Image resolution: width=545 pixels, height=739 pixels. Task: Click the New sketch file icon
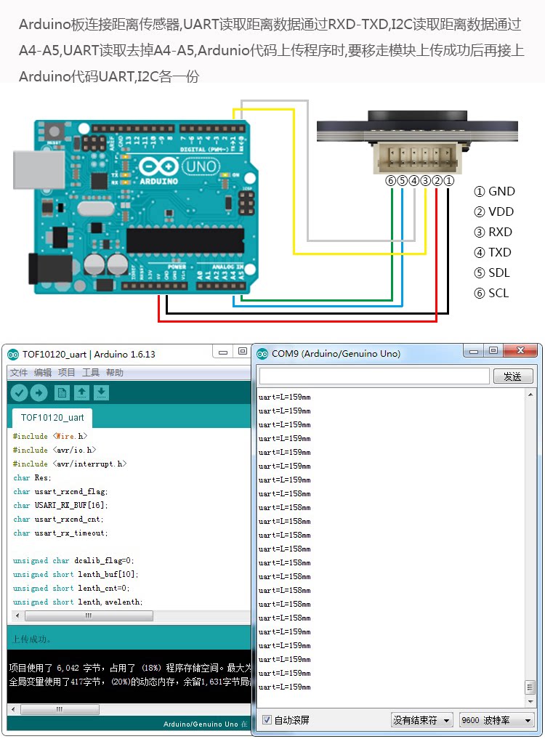[62, 392]
